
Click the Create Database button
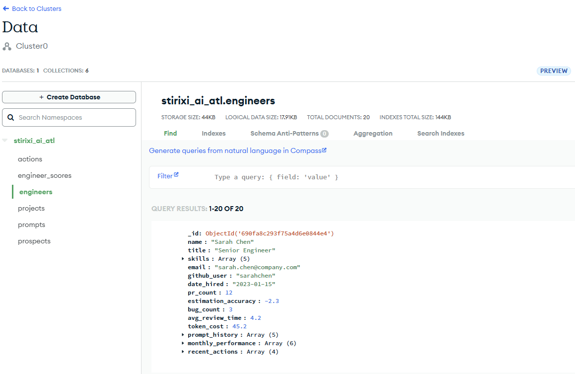tap(69, 97)
